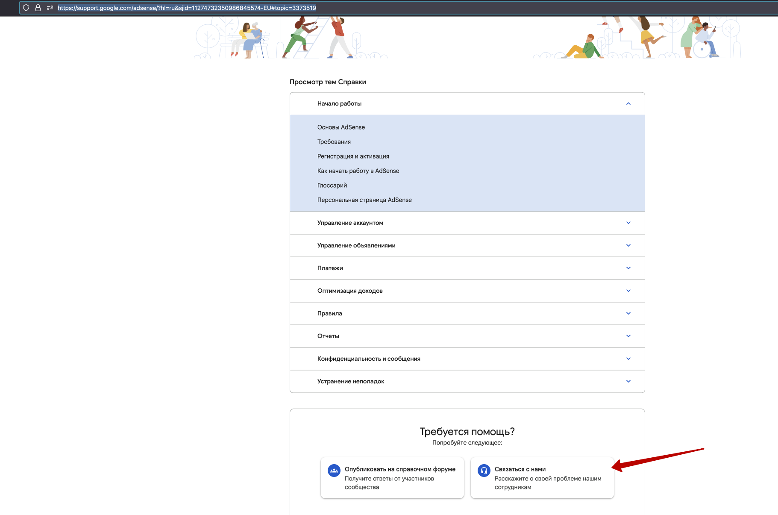
Task: Expand Управление аккаунтом chevron
Action: pos(628,223)
